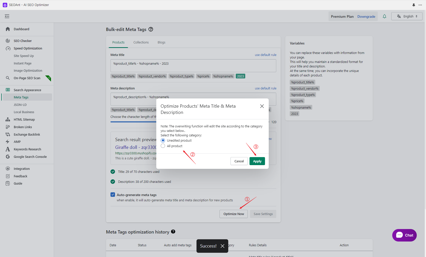426x257 pixels.
Task: Click the Save Settings button
Action: (x=263, y=214)
